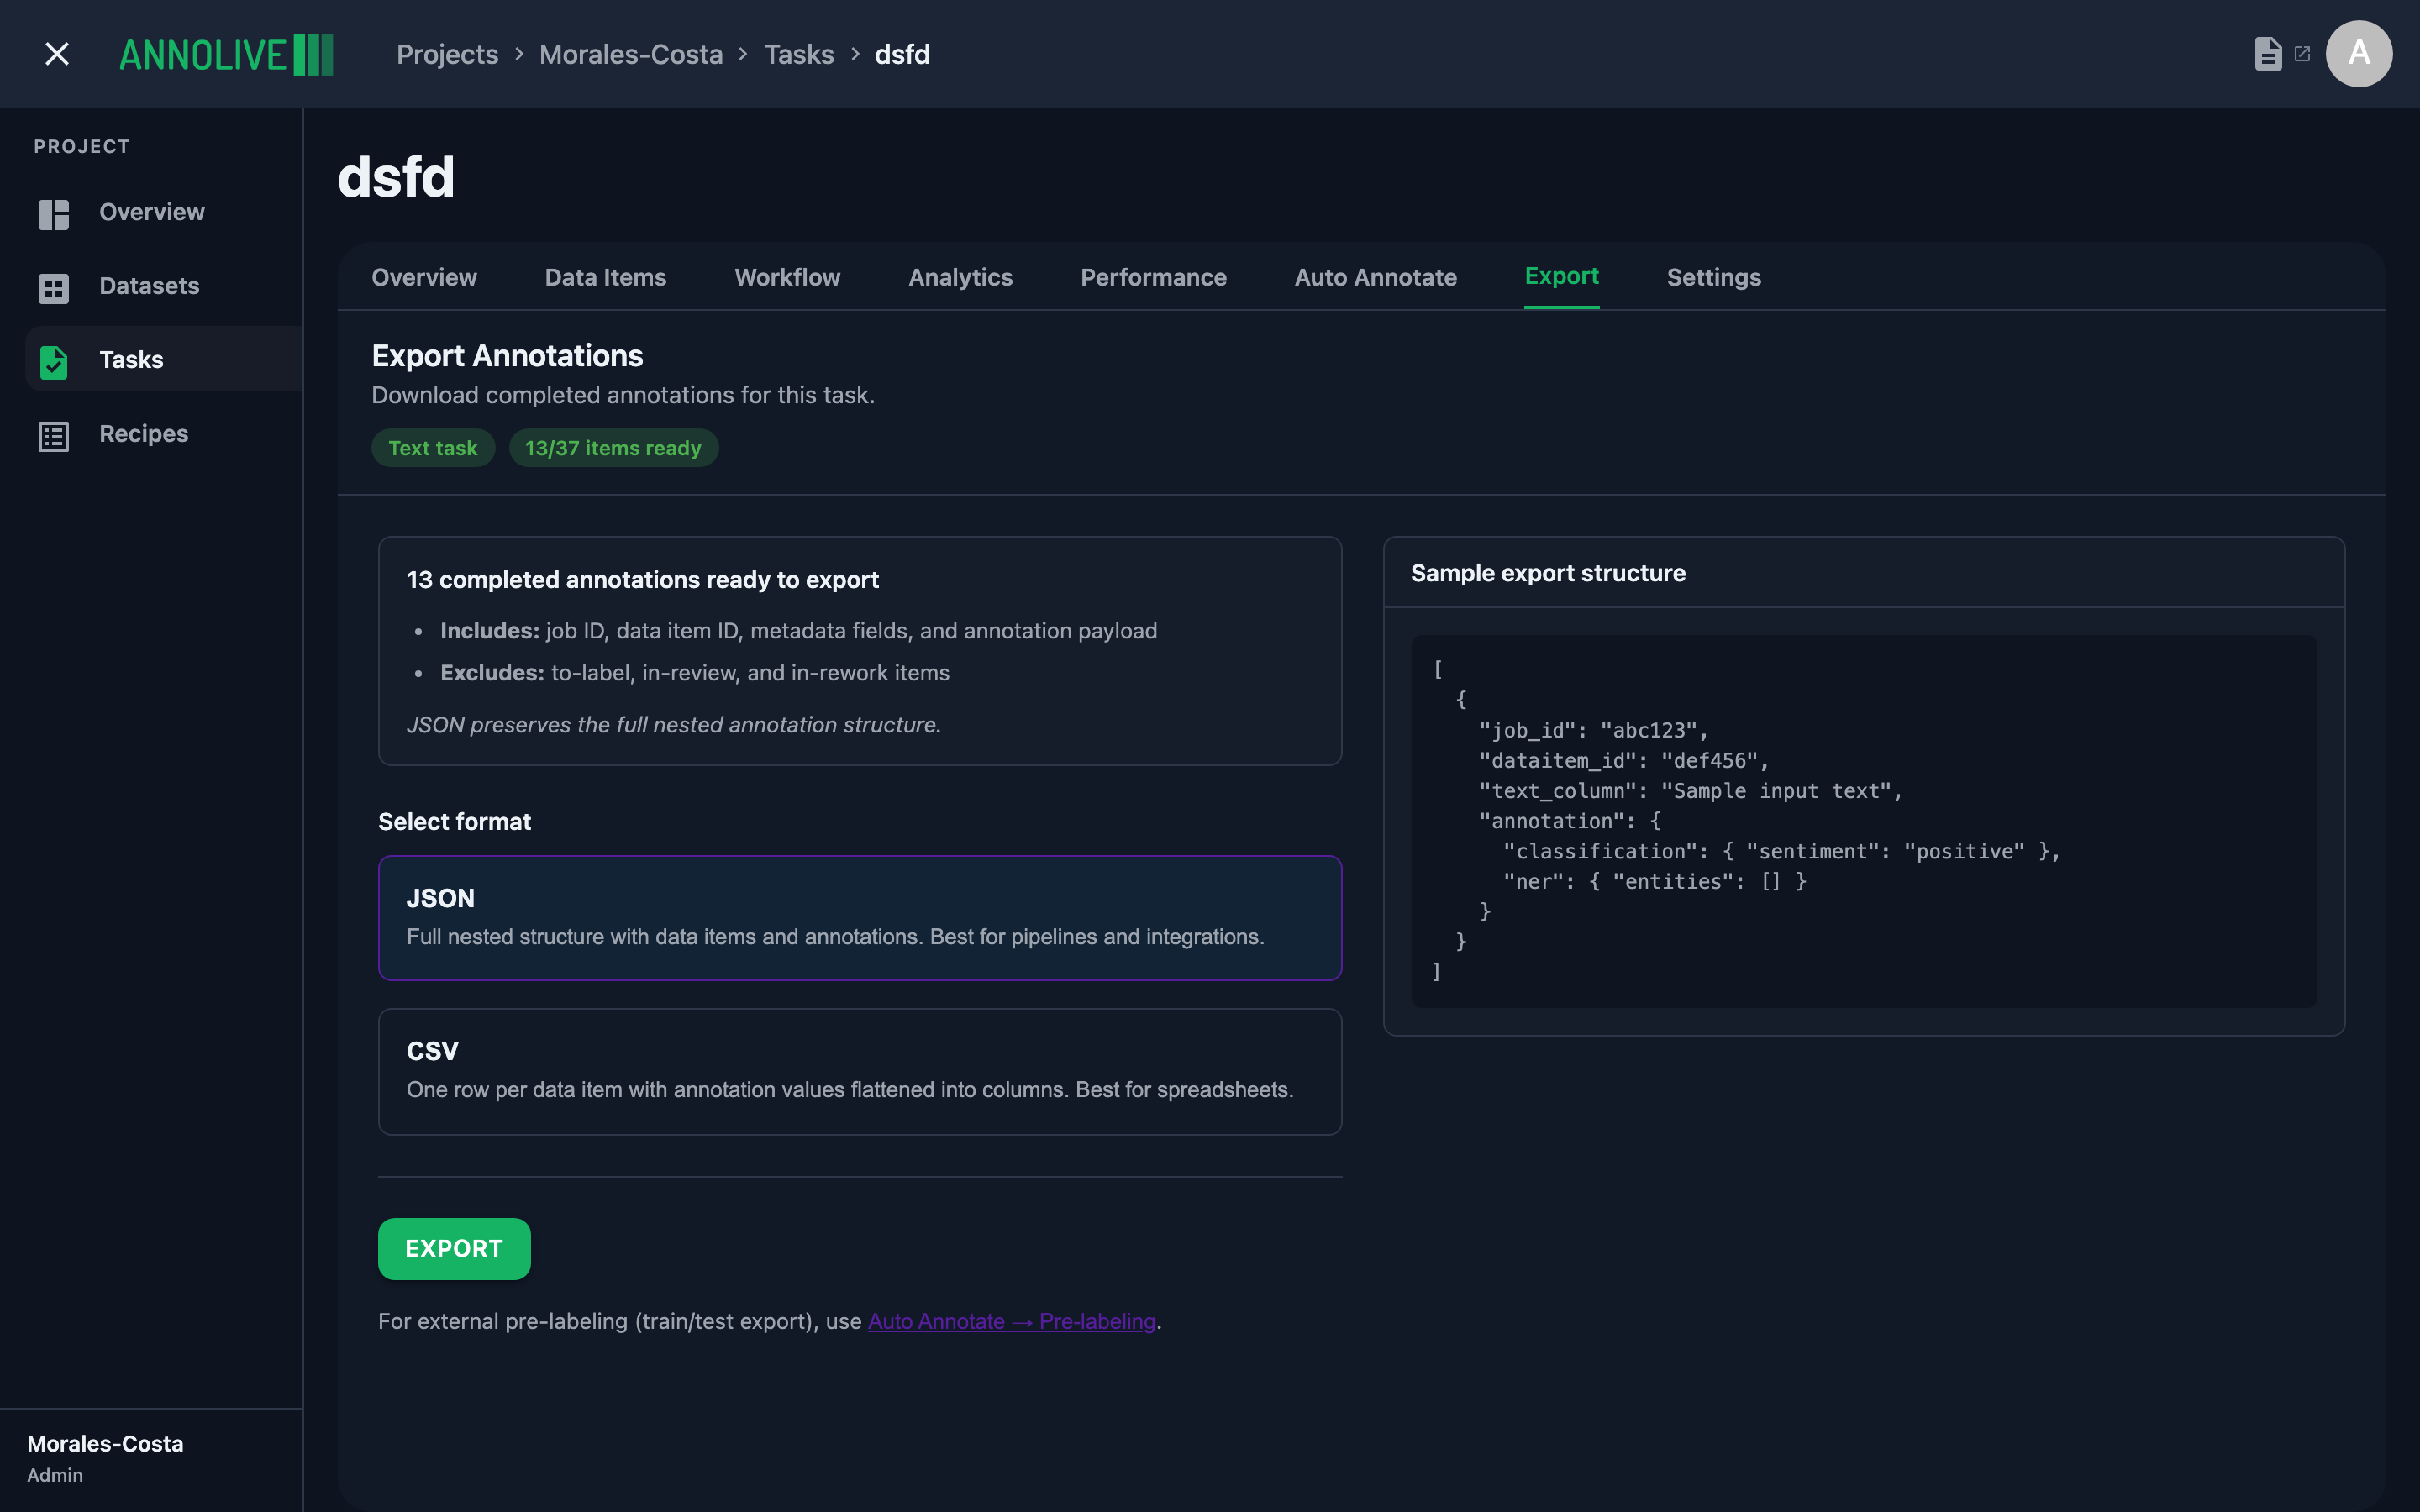Open Morales-Costa breadcrumb link
The height and width of the screenshot is (1512, 2420).
[631, 54]
